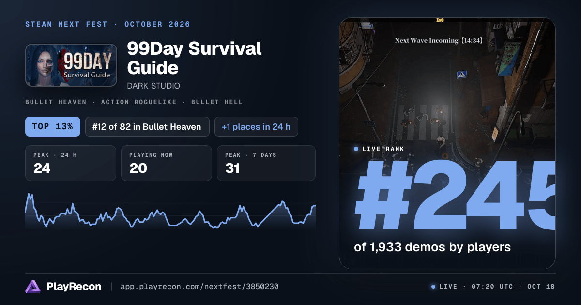Click the player count line chart
Screen dimensions: 581x305
coord(170,210)
